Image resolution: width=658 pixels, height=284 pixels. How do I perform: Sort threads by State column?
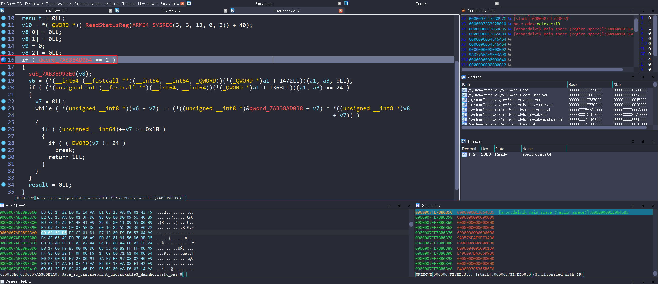click(507, 149)
